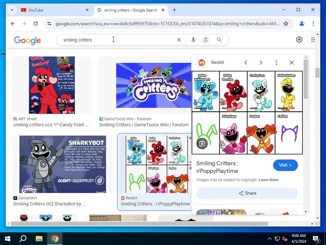Image resolution: width=326 pixels, height=245 pixels.
Task: Show hidden system tray icons
Action: [x=269, y=239]
